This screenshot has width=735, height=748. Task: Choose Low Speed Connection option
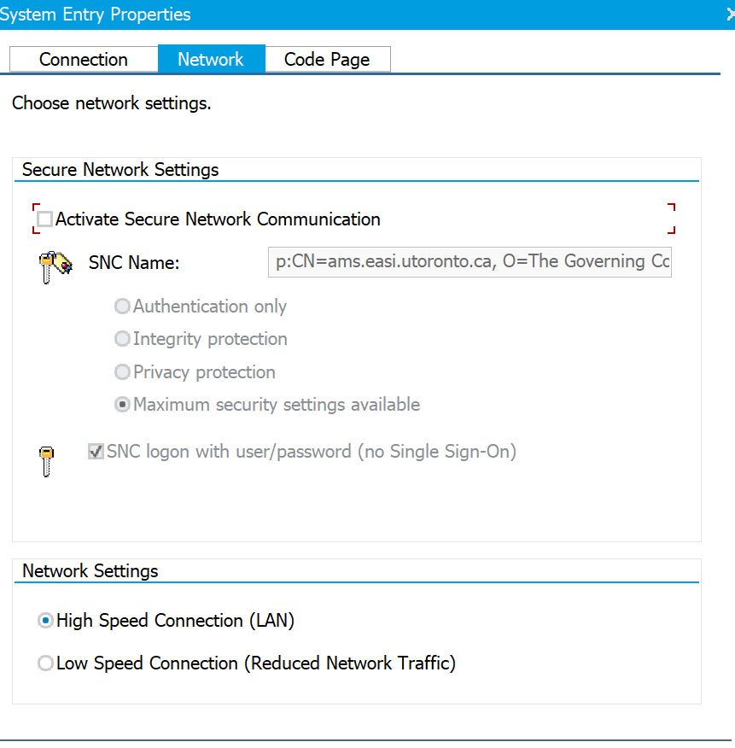click(x=46, y=663)
